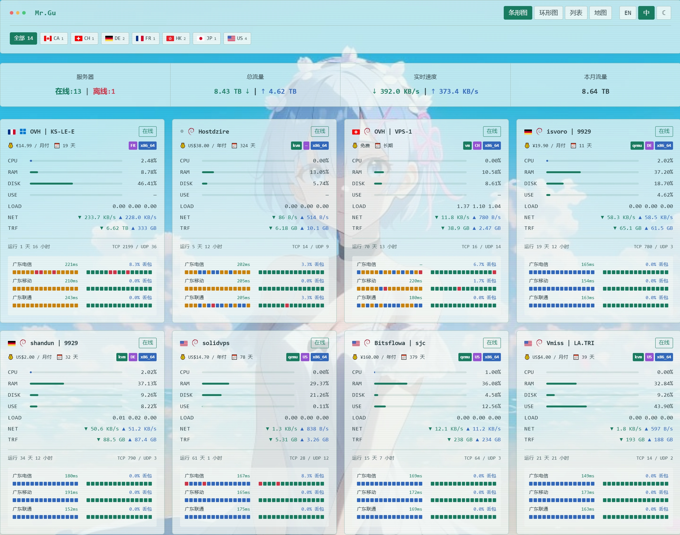Click TCP 2199 / UDP 36 text

point(134,247)
